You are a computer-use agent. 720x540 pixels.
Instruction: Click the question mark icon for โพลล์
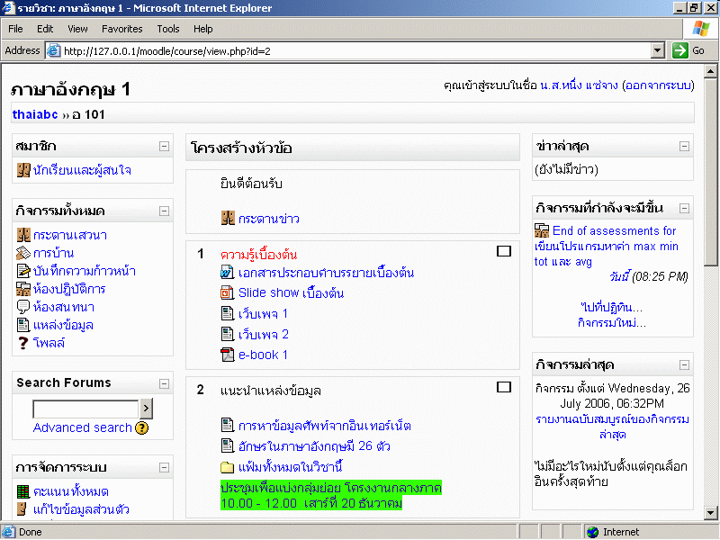pyautogui.click(x=23, y=343)
